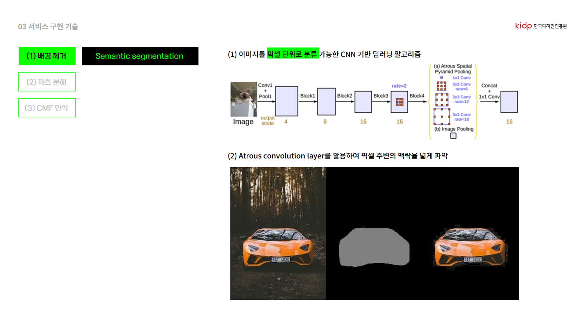The height and width of the screenshot is (326, 581).
Task: Click the gray car segmentation mask
Action: (x=374, y=247)
